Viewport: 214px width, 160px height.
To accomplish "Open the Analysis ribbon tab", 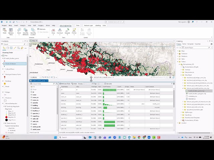I will point(23,25).
